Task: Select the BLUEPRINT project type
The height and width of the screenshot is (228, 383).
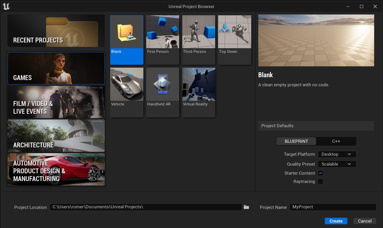Action: (x=296, y=141)
